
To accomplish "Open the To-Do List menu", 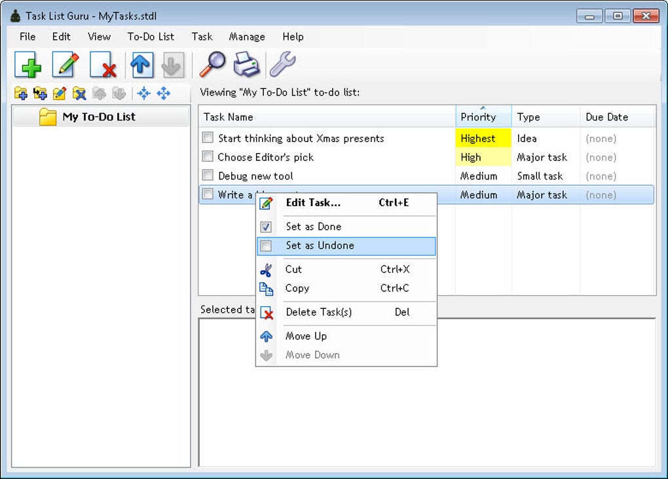I will (151, 37).
